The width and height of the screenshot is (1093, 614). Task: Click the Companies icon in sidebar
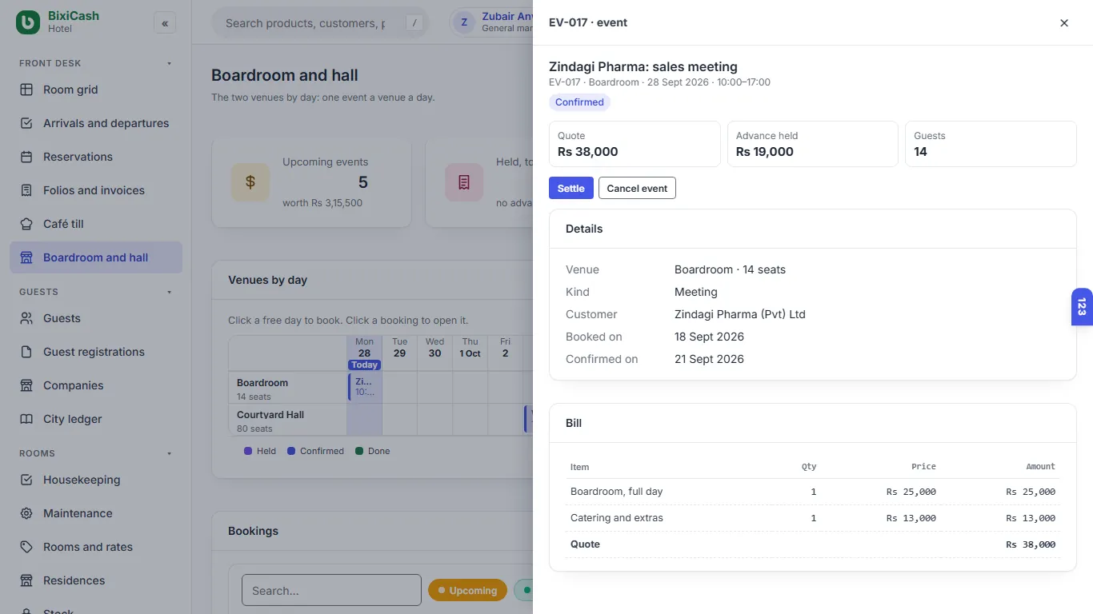26,385
